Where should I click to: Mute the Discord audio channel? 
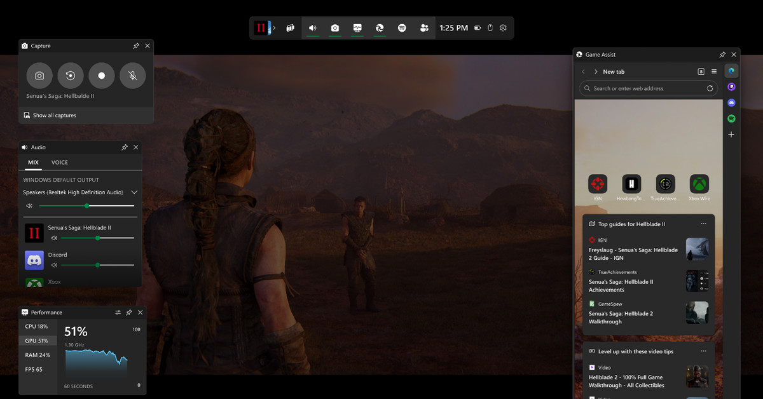coord(55,265)
